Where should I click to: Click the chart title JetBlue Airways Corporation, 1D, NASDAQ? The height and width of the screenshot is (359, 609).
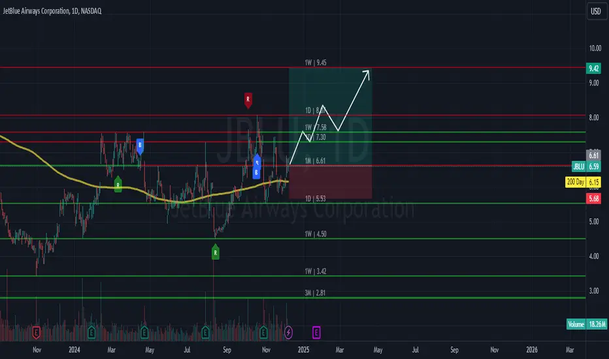(52, 11)
